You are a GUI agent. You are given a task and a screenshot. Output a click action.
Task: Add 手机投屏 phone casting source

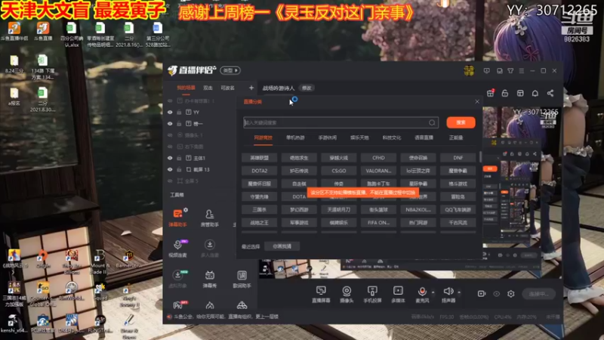coord(372,294)
